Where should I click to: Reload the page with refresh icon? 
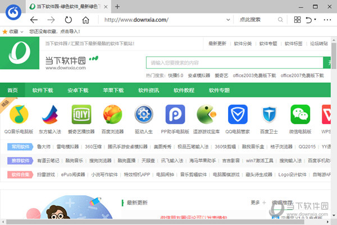click(x=69, y=20)
